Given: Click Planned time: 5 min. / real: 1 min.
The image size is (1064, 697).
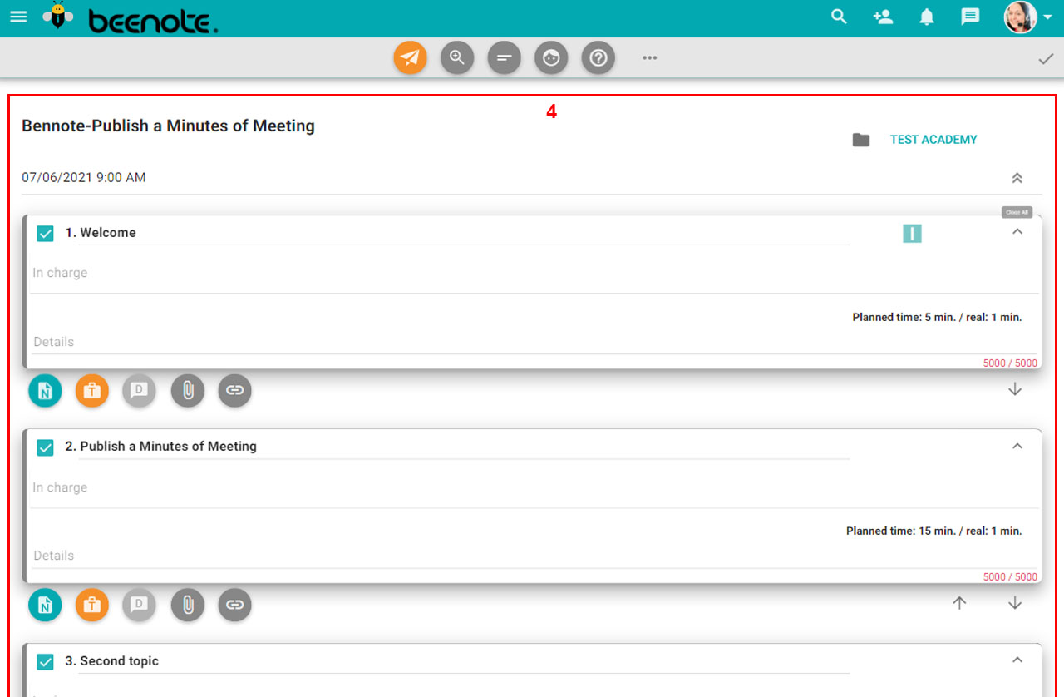Looking at the screenshot, I should [937, 318].
